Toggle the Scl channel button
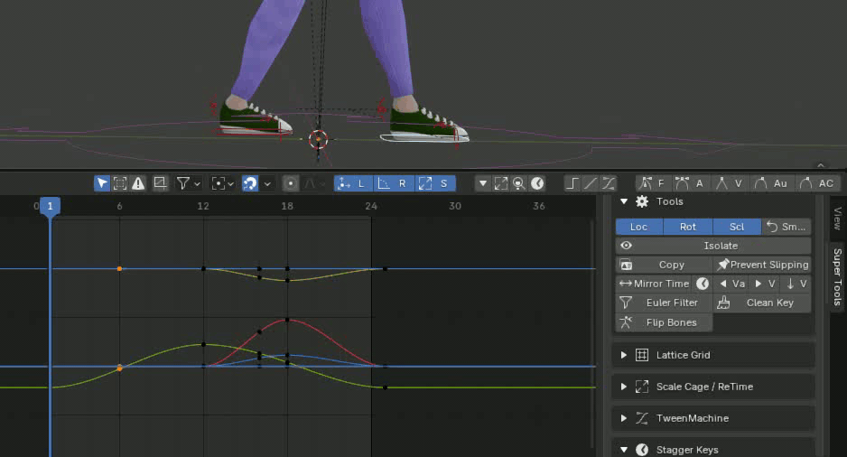 pyautogui.click(x=737, y=227)
